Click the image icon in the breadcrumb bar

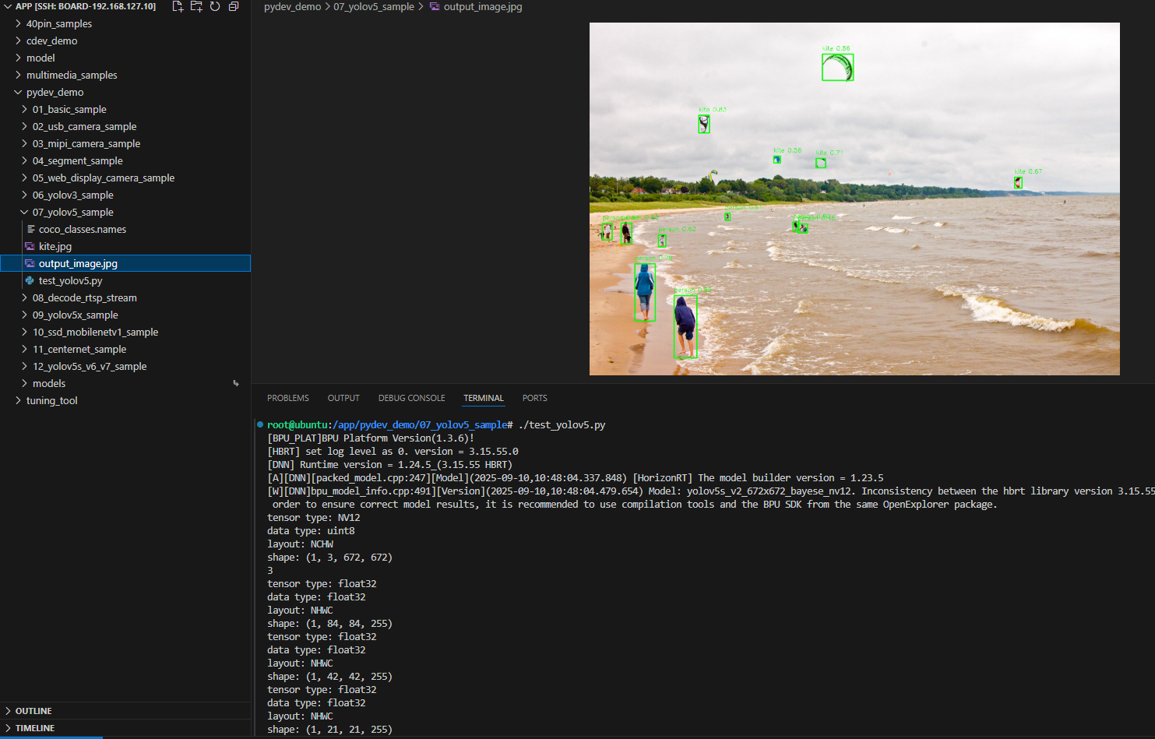click(x=433, y=6)
